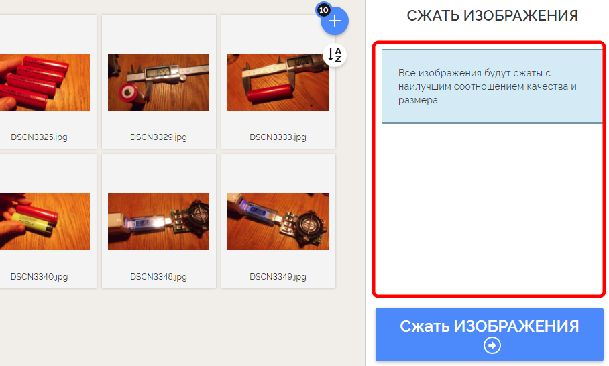Image resolution: width=609 pixels, height=366 pixels.
Task: Click the blue plus add-images button
Action: pyautogui.click(x=335, y=21)
